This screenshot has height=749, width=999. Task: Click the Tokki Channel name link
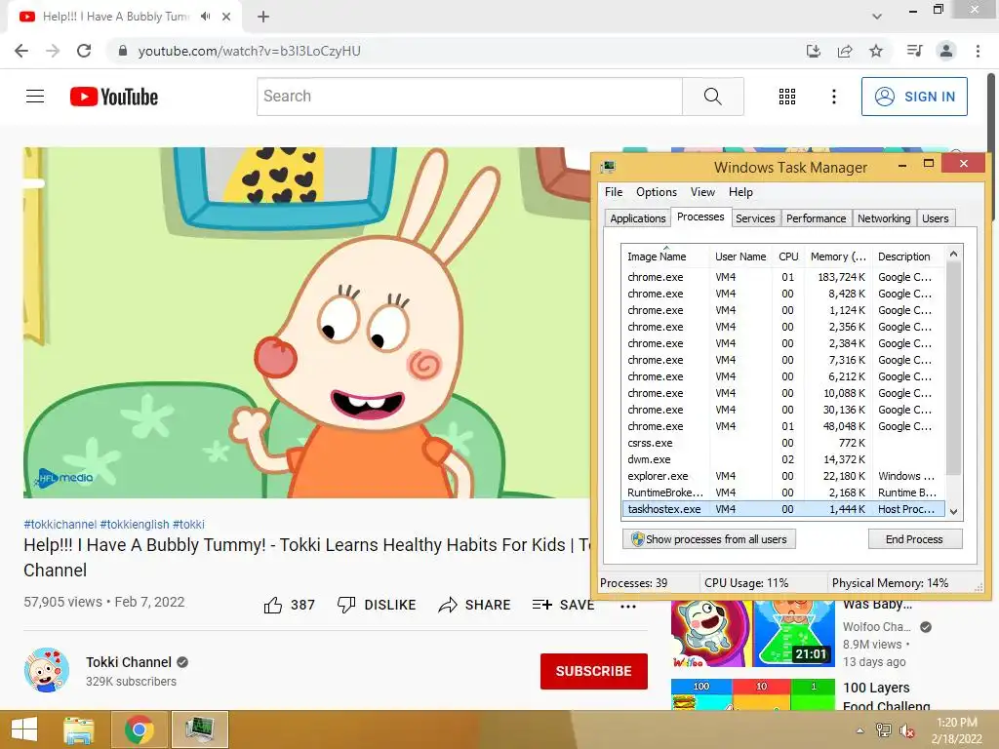pyautogui.click(x=129, y=662)
